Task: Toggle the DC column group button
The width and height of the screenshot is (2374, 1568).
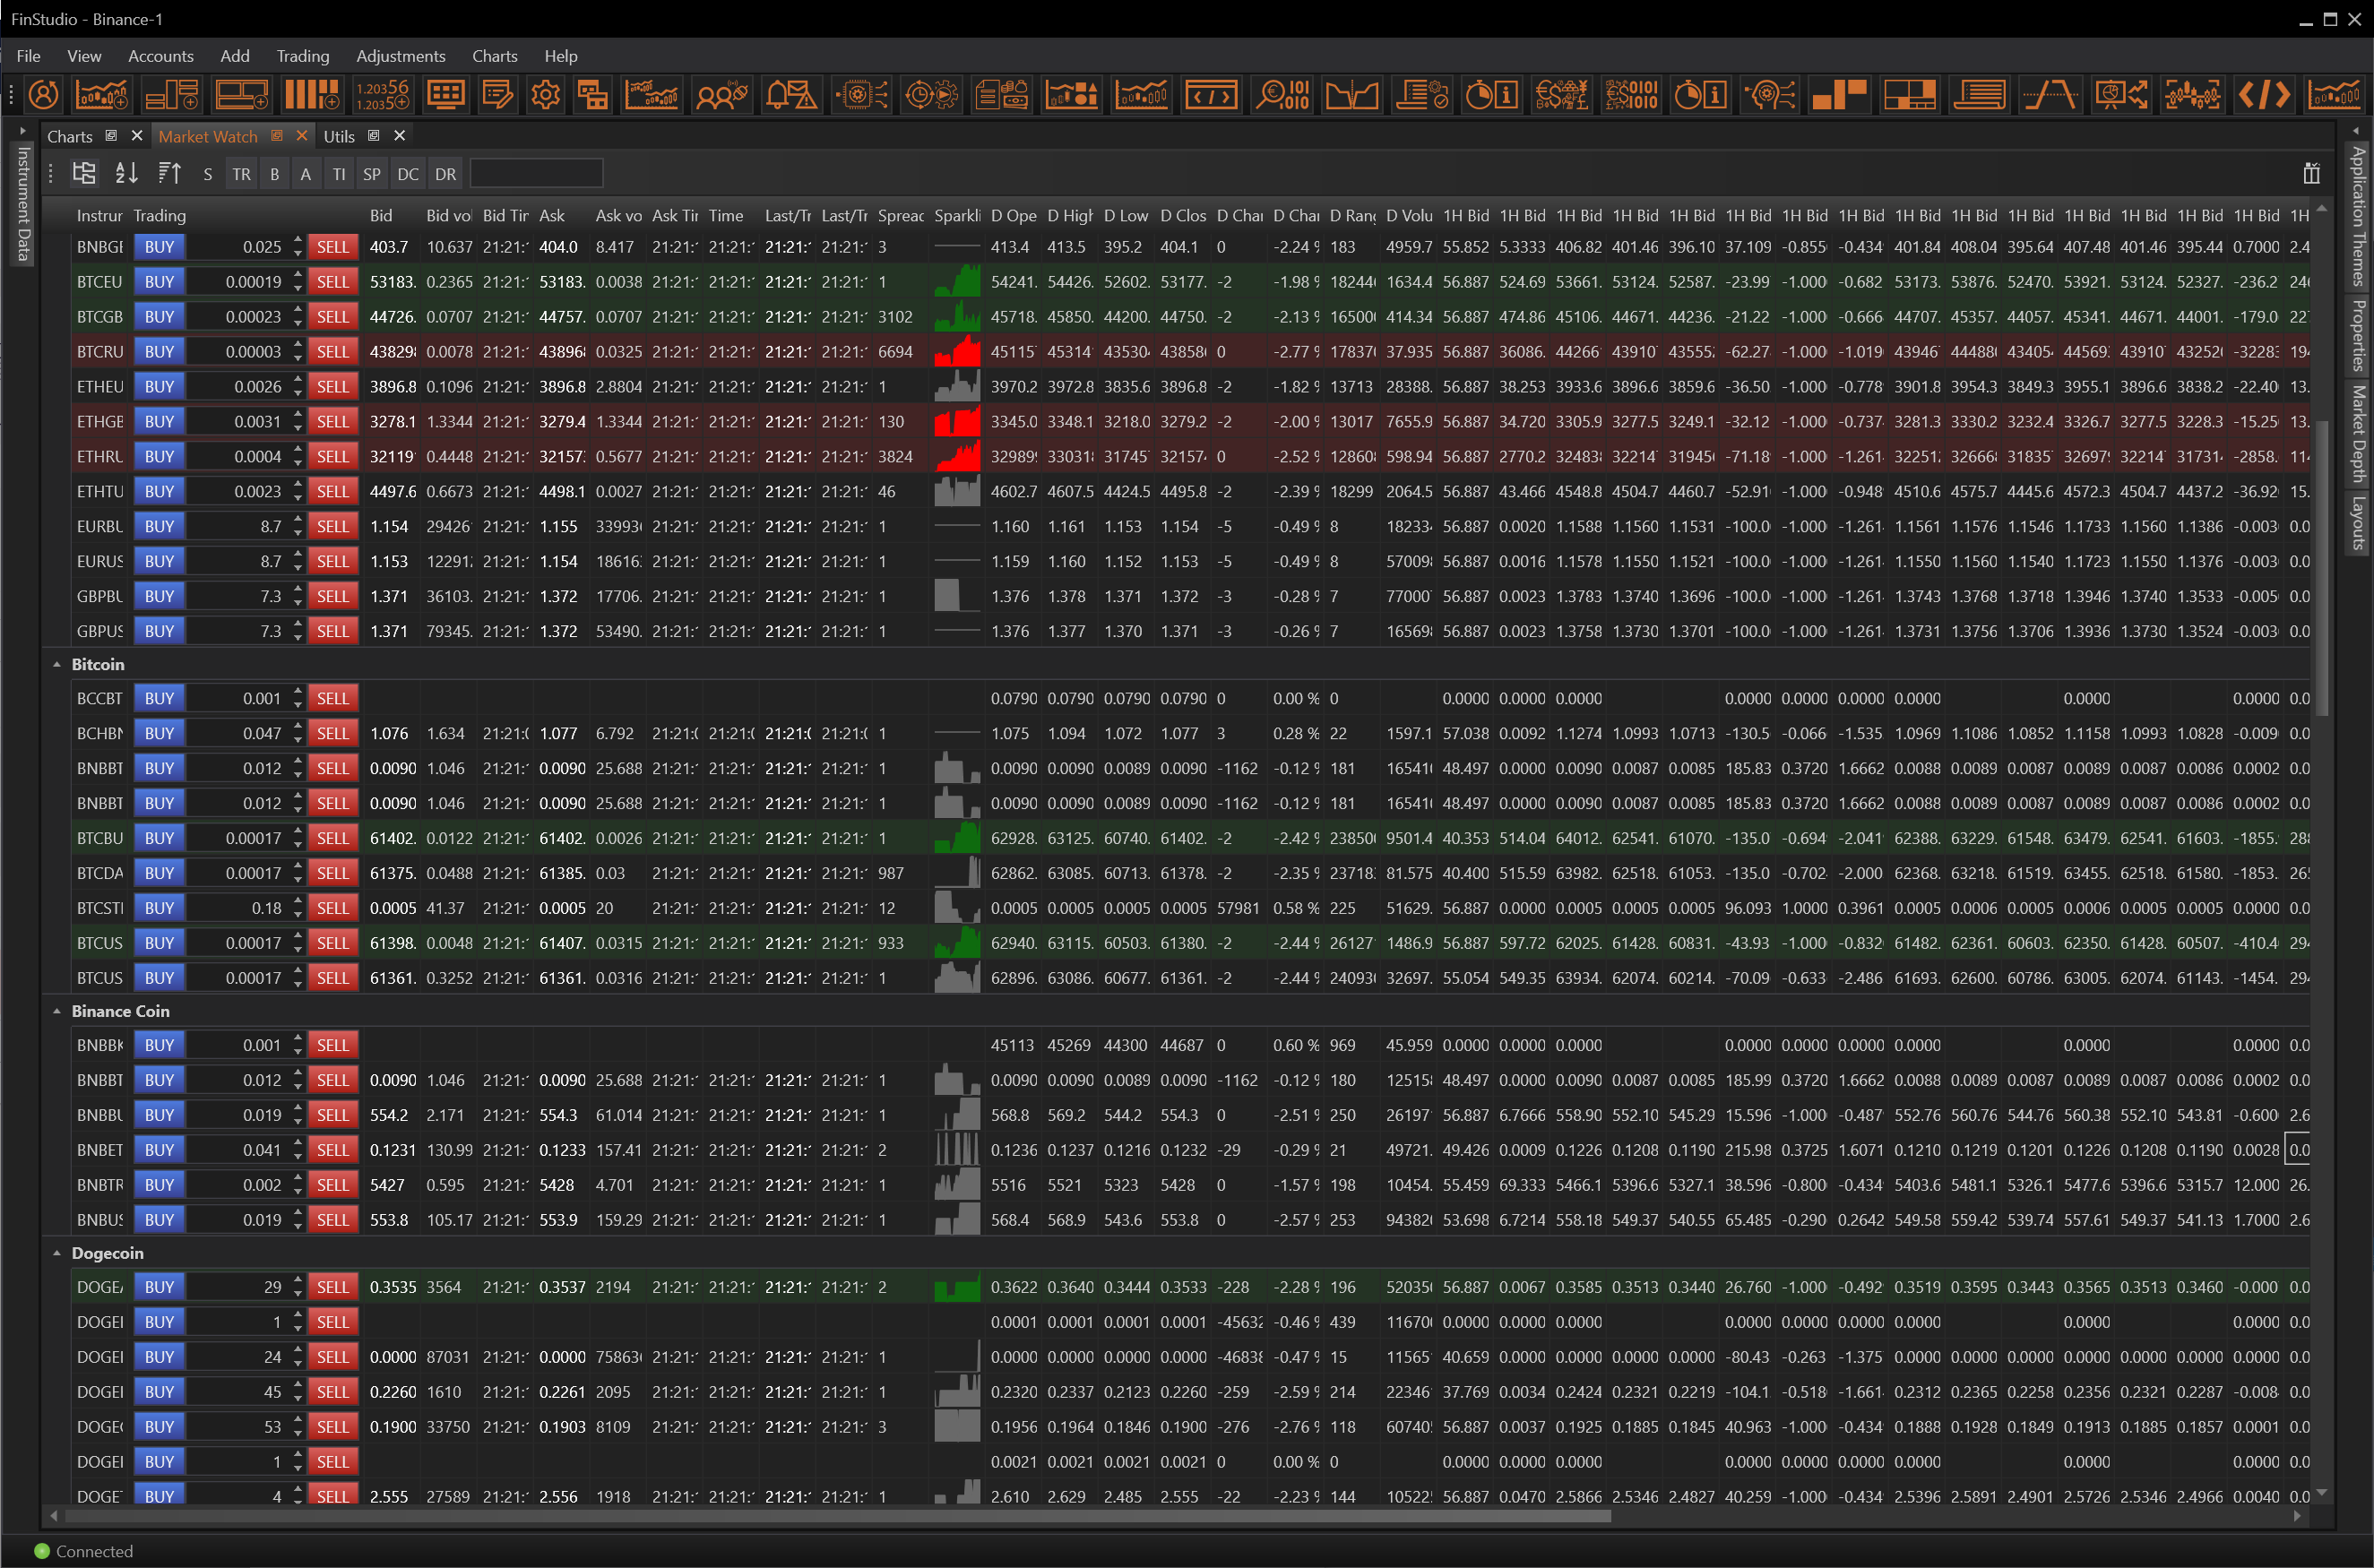Action: 407,174
